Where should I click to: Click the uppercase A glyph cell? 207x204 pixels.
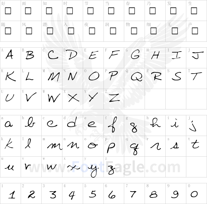pyautogui.click(x=11, y=58)
